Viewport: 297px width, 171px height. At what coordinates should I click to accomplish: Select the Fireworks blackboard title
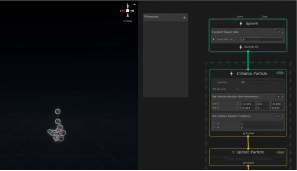(151, 16)
